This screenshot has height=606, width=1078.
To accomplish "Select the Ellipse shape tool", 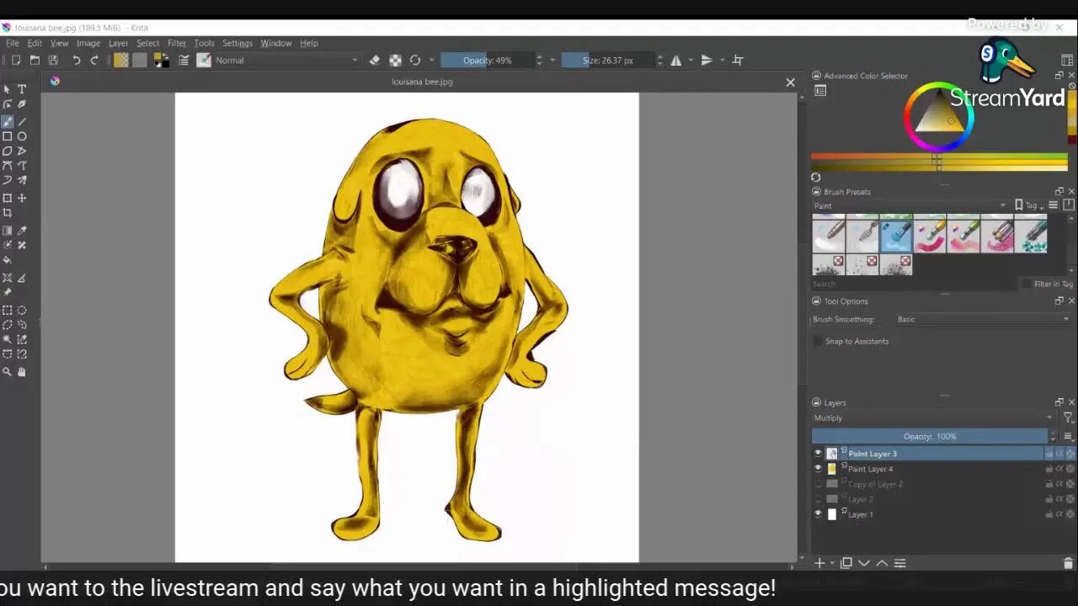I will point(22,136).
